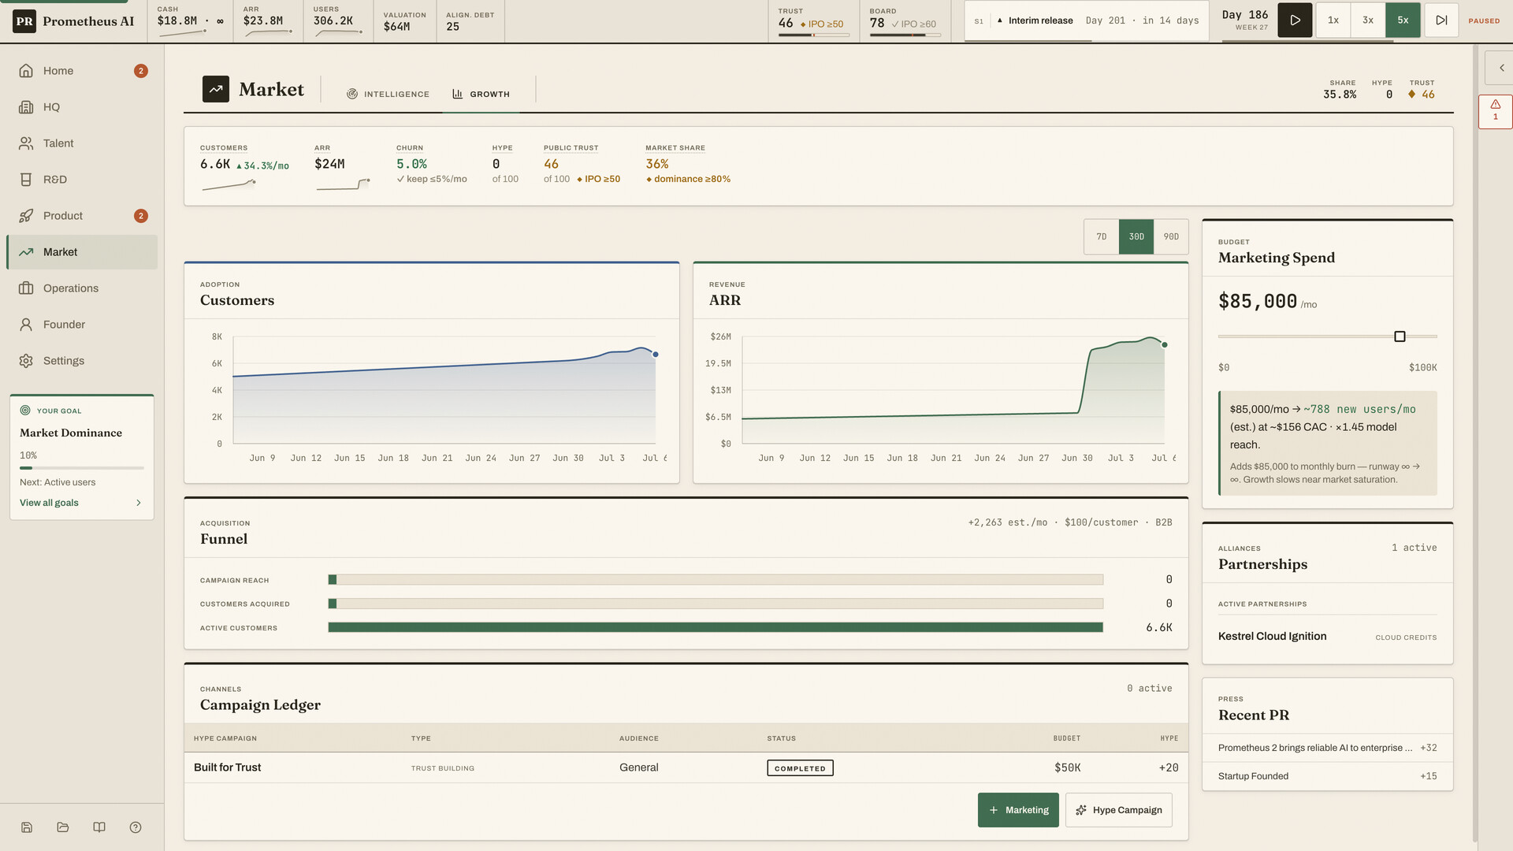Set game speed to 3x
The width and height of the screenshot is (1513, 851).
(x=1368, y=20)
